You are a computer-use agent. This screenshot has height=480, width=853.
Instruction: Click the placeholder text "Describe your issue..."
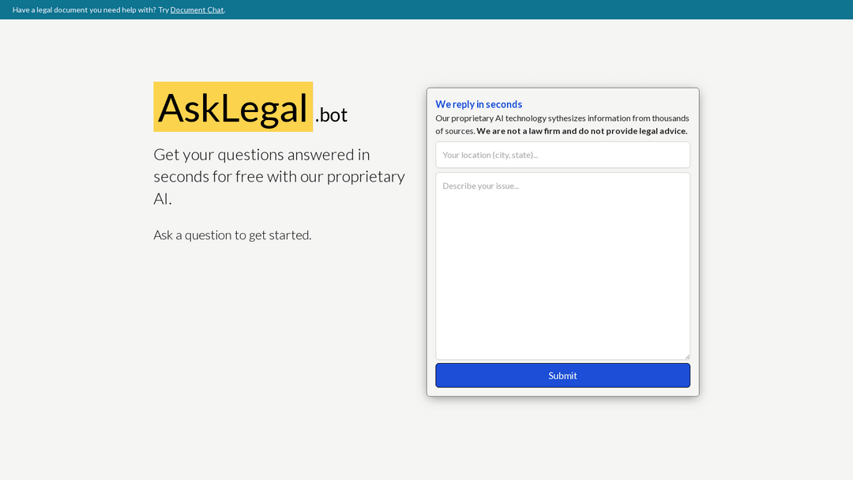[480, 186]
